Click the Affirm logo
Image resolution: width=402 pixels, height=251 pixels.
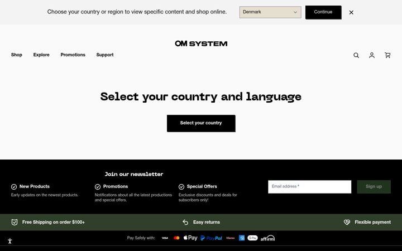pyautogui.click(x=267, y=238)
